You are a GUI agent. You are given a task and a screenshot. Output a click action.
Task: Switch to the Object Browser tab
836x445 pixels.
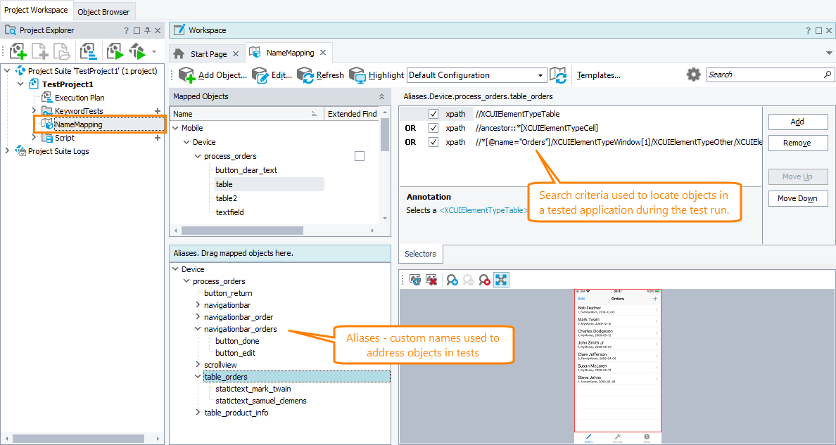[103, 11]
